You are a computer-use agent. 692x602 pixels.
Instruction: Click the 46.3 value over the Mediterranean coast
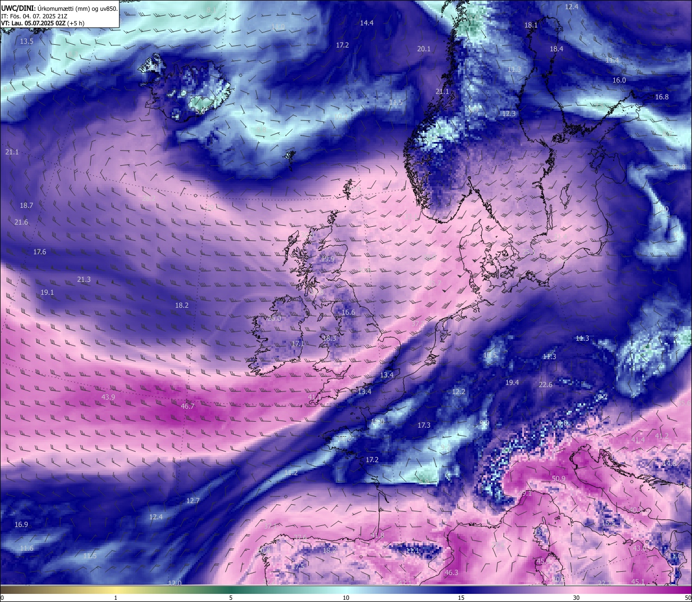(x=451, y=573)
